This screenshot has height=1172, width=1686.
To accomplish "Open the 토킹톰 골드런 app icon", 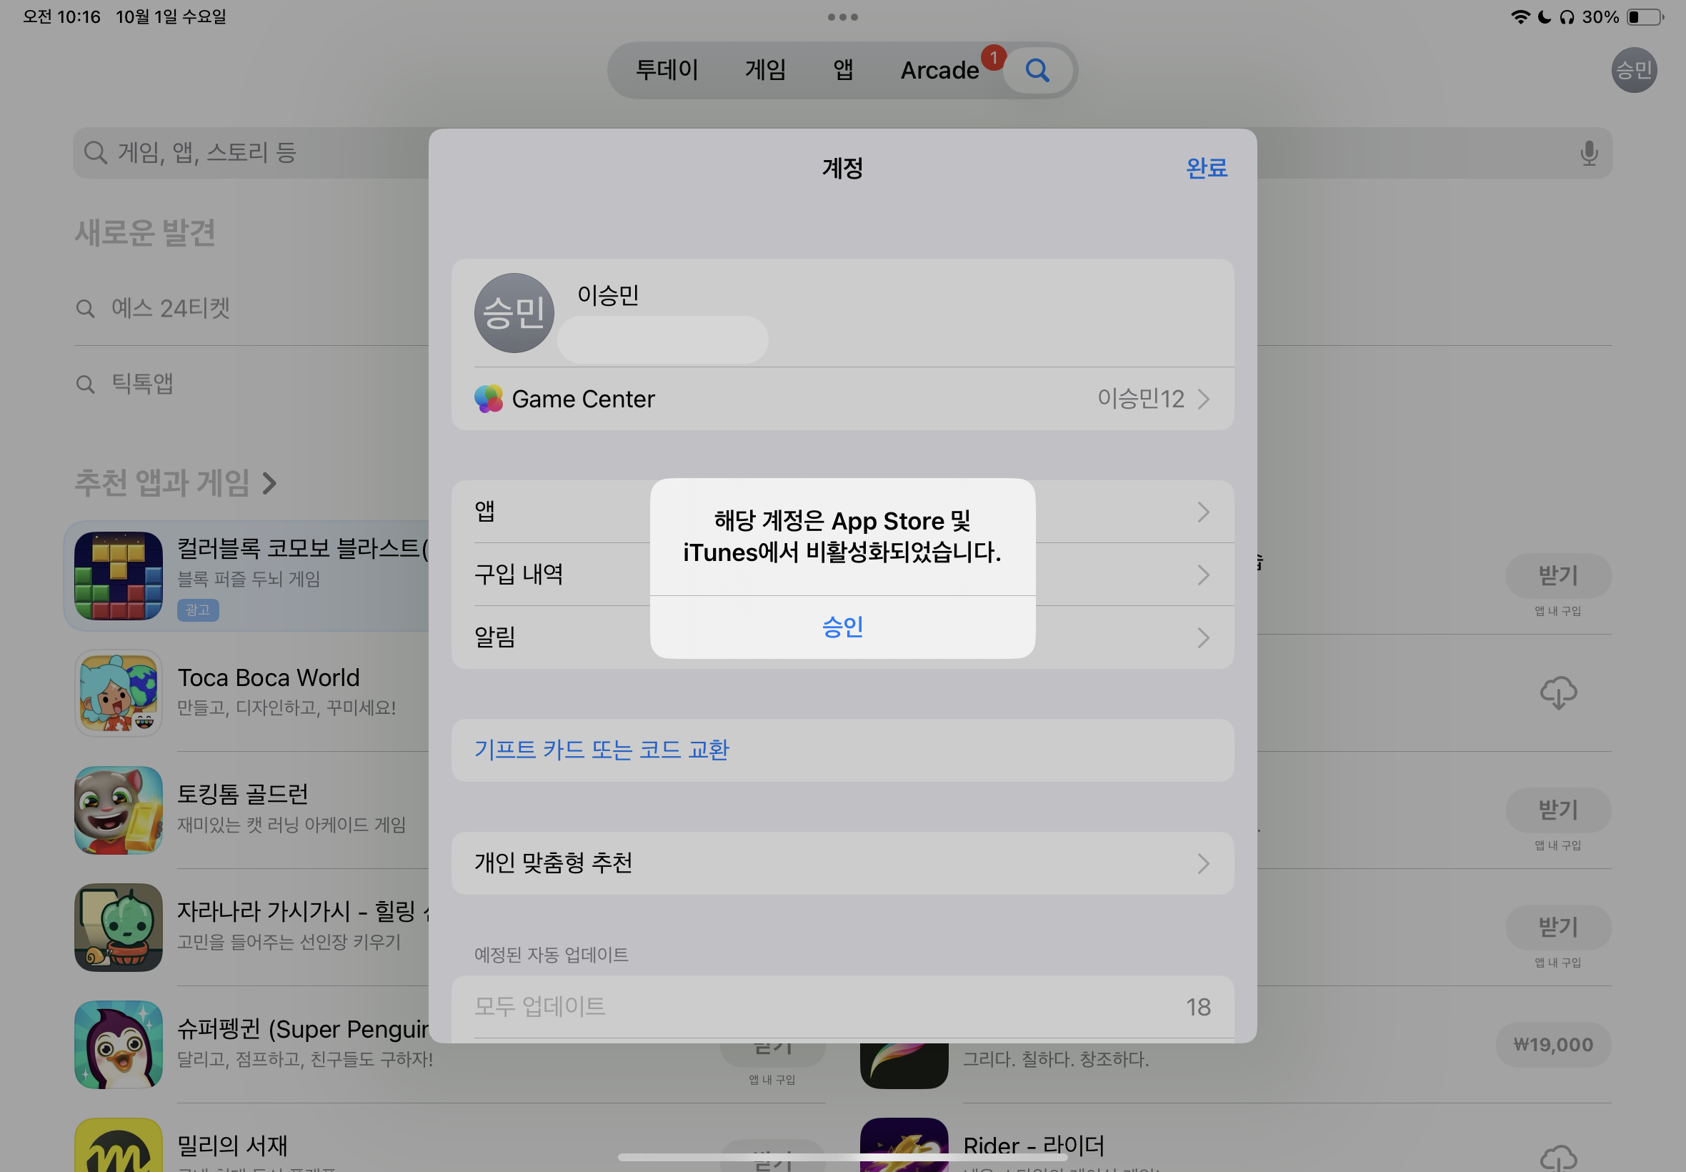I will point(118,810).
